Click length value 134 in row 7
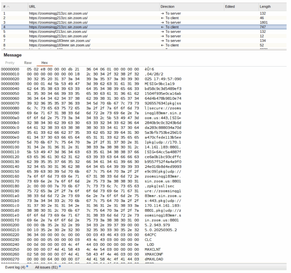The height and width of the screenshot is (273, 291). pyautogui.click(x=263, y=41)
